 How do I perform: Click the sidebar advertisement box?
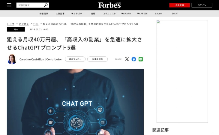point(182,71)
